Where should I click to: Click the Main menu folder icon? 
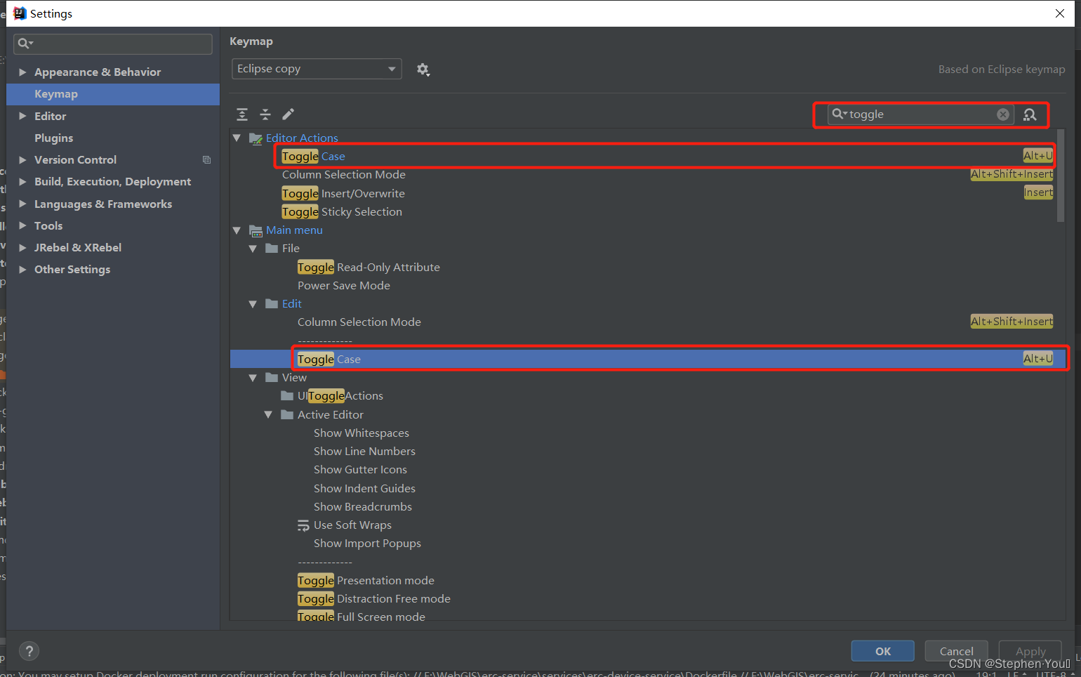[256, 230]
